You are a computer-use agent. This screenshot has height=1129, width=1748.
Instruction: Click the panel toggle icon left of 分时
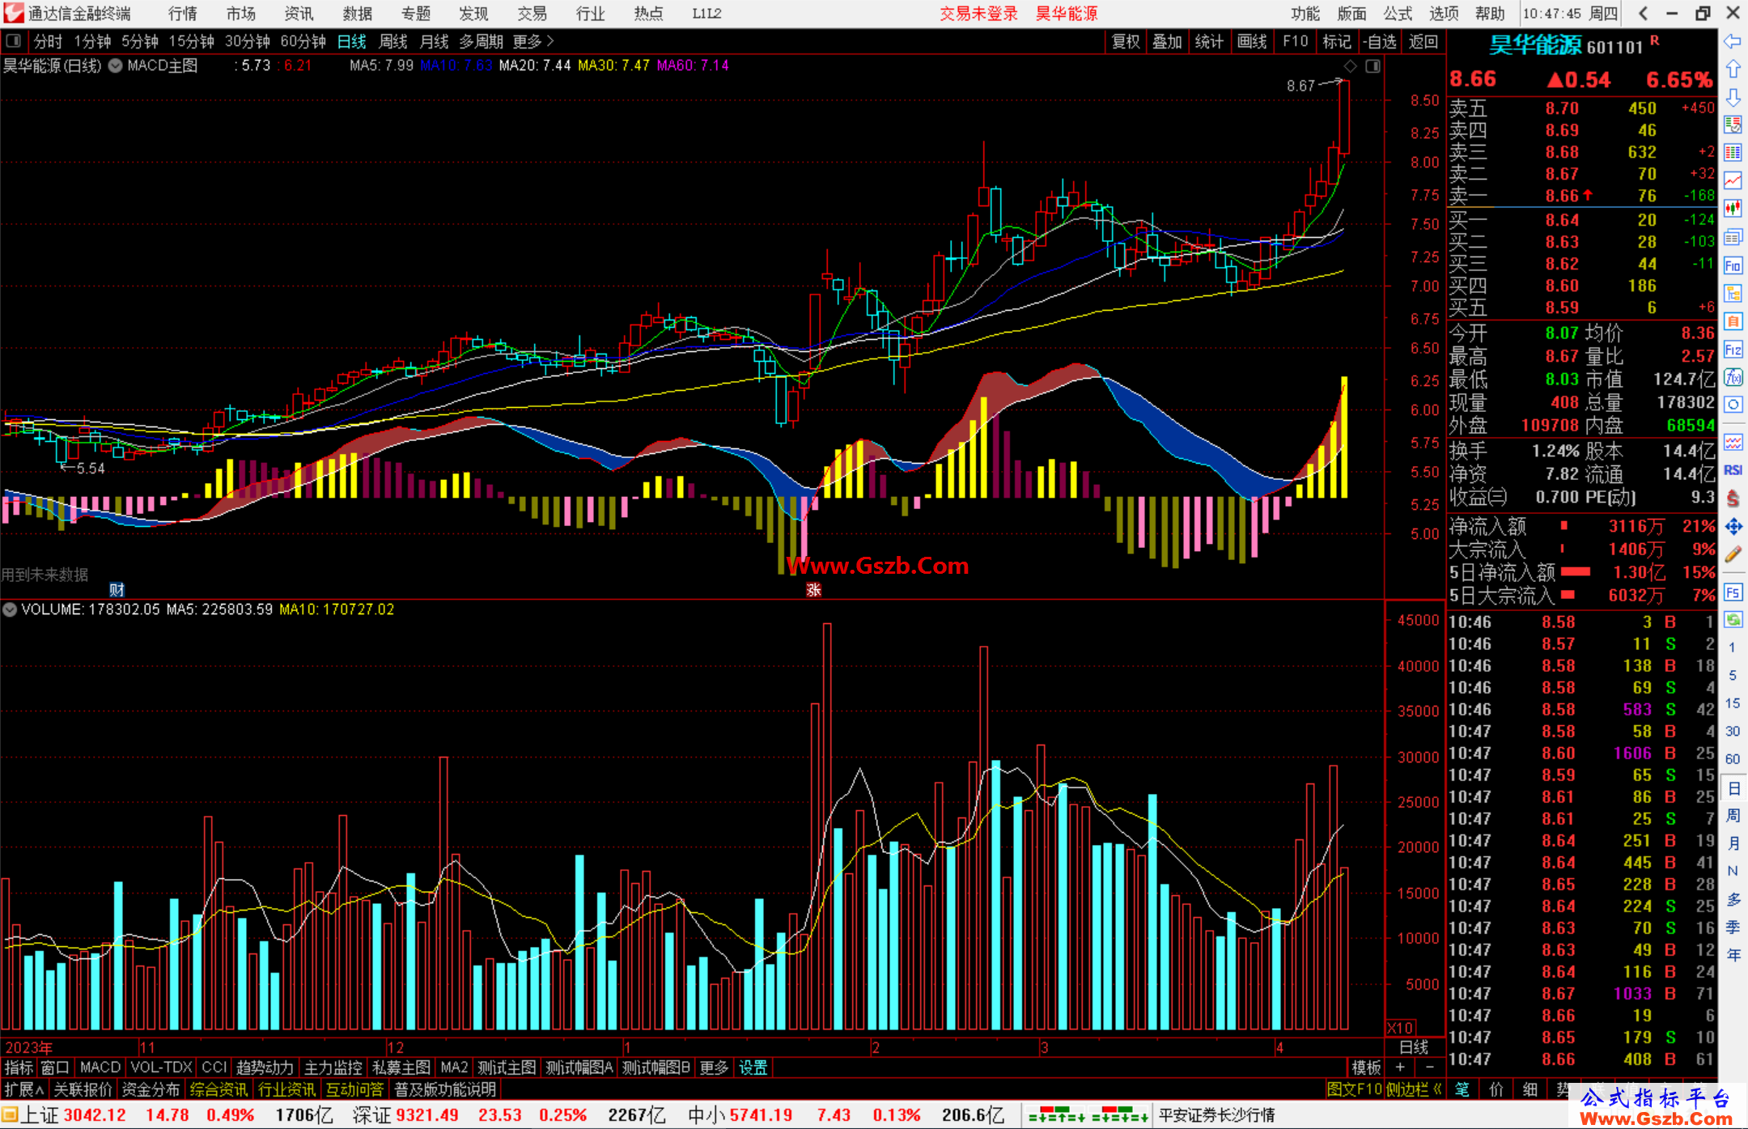[14, 41]
